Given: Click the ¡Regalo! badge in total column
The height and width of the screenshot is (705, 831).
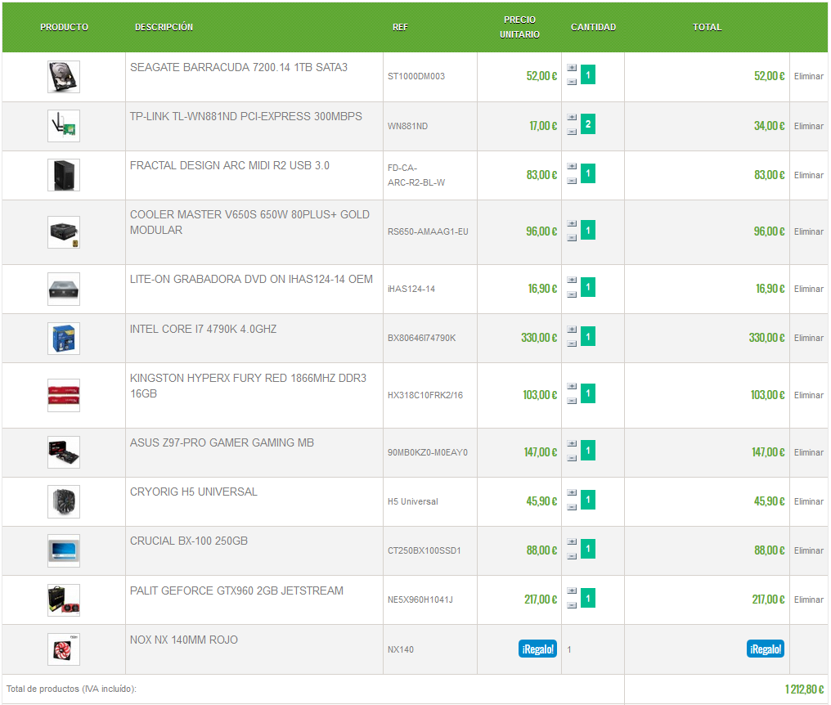Looking at the screenshot, I should pyautogui.click(x=766, y=649).
